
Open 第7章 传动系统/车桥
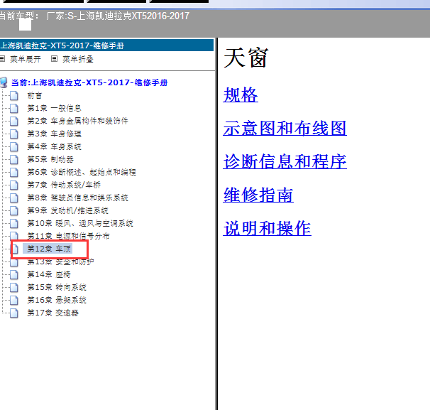point(64,185)
